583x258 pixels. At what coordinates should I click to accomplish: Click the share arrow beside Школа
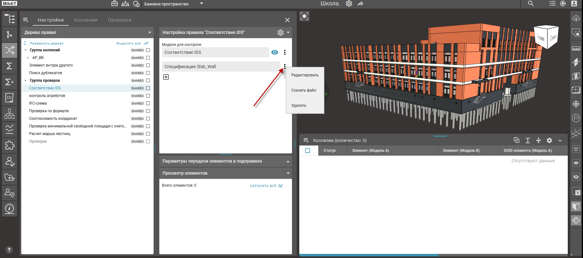361,4
